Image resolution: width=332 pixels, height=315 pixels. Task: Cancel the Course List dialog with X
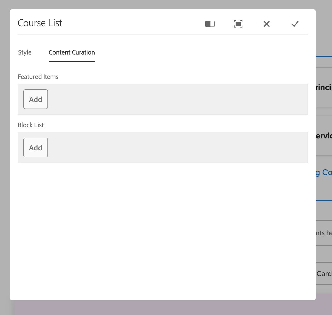coord(266,24)
